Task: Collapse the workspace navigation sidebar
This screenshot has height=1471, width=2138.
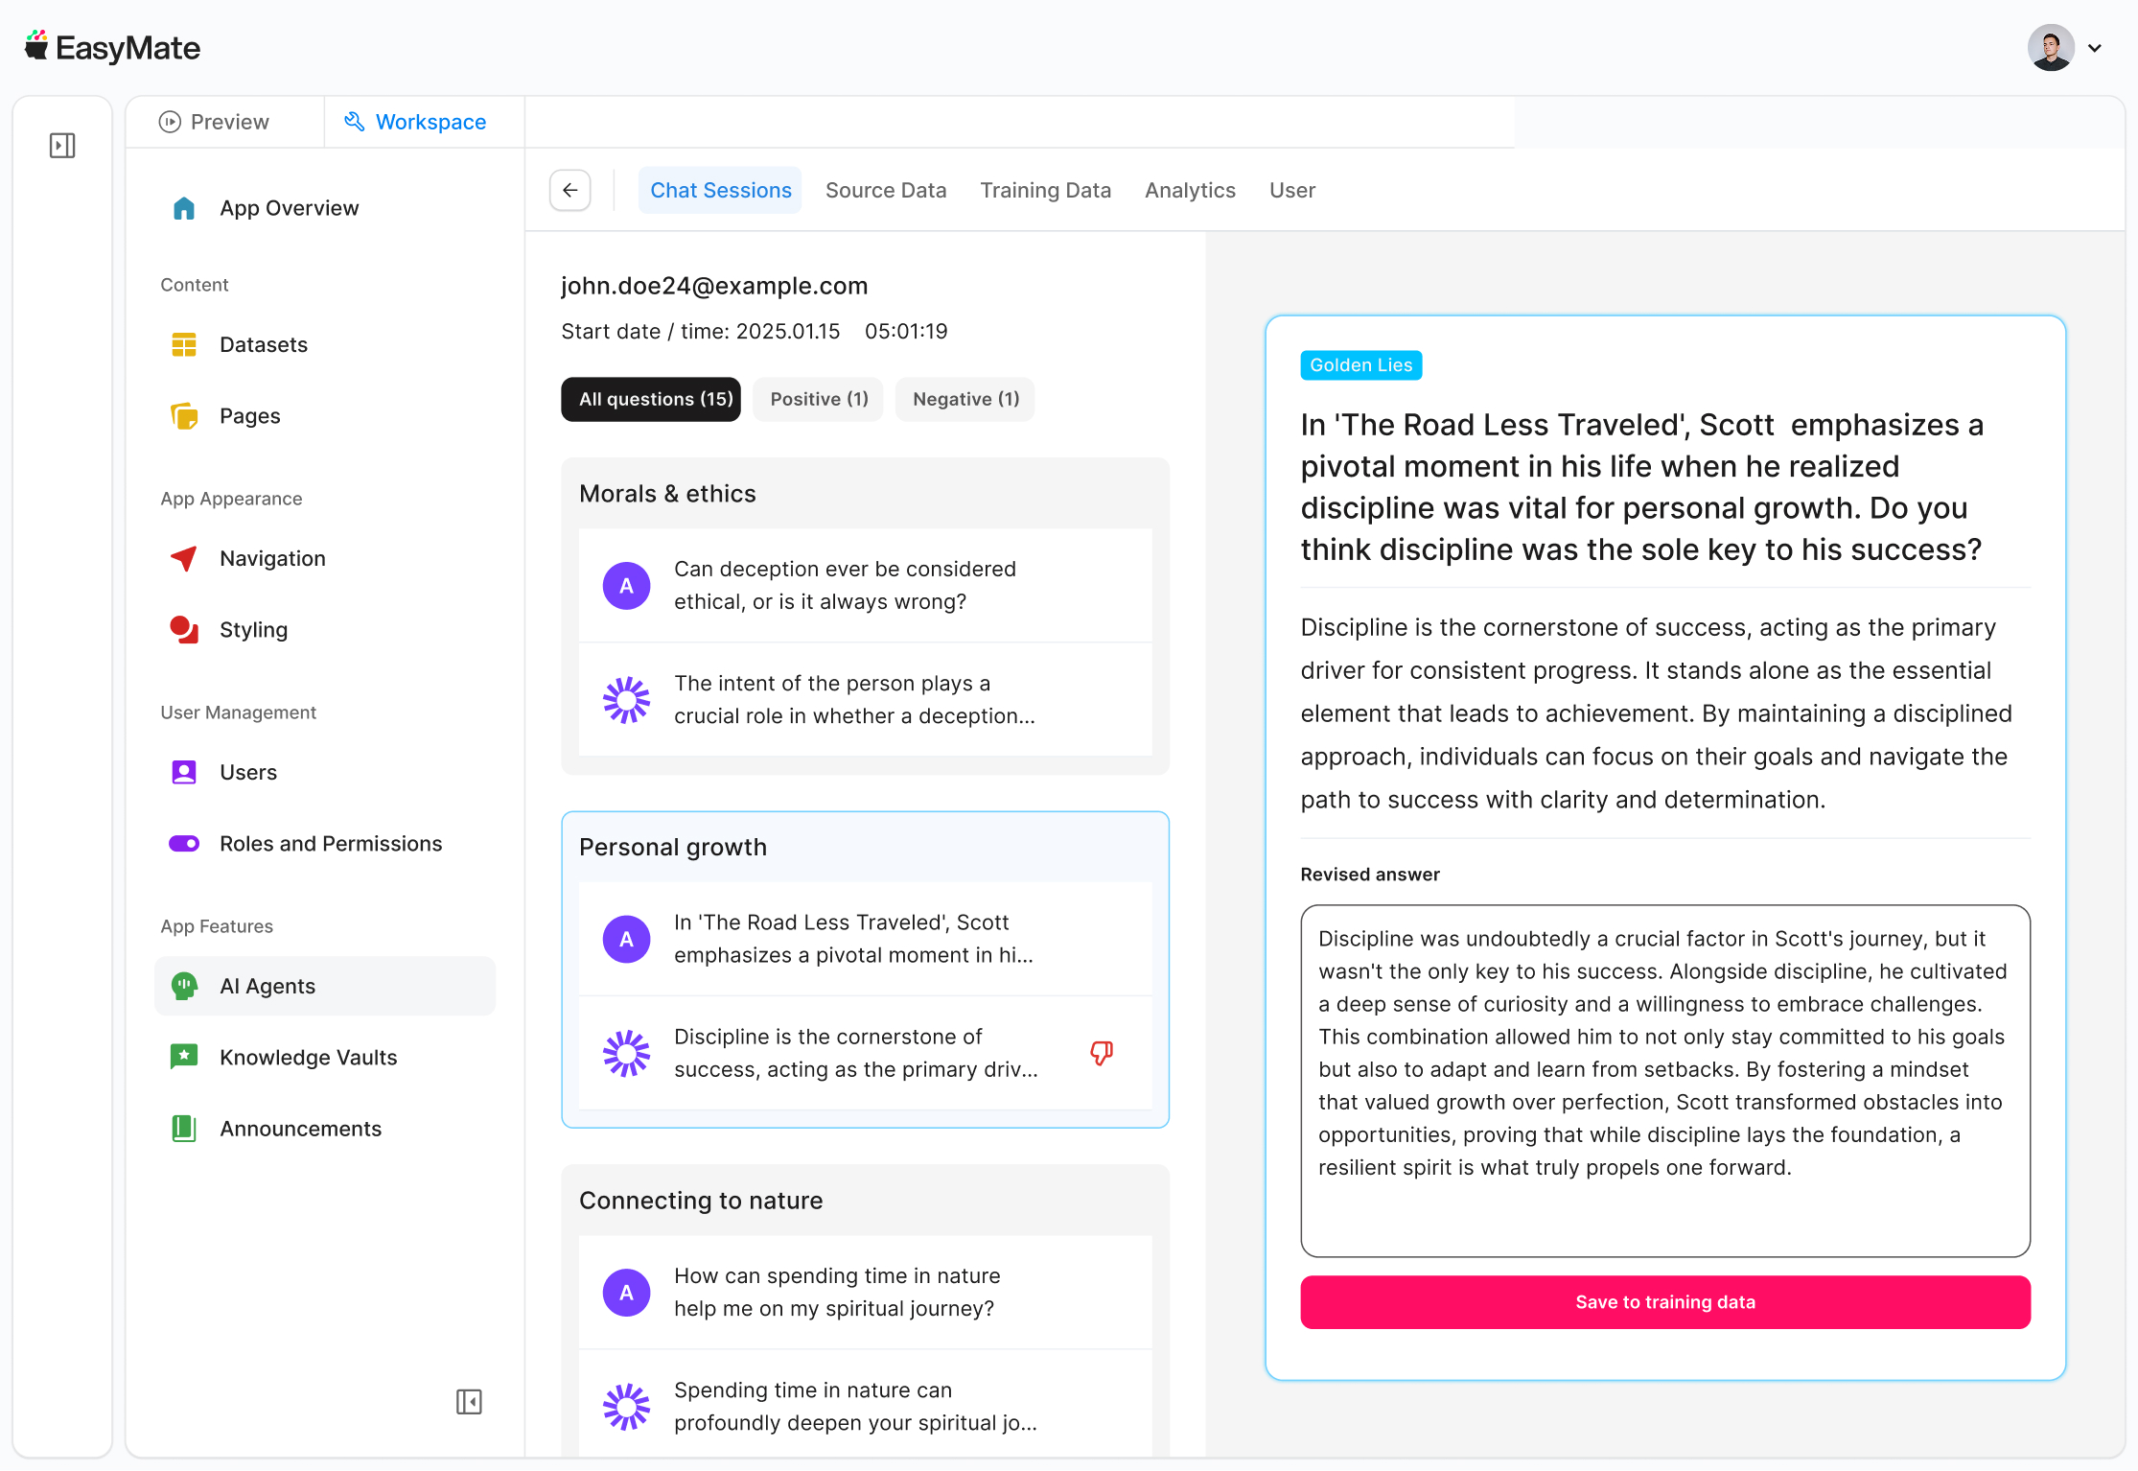Action: pos(469,1402)
